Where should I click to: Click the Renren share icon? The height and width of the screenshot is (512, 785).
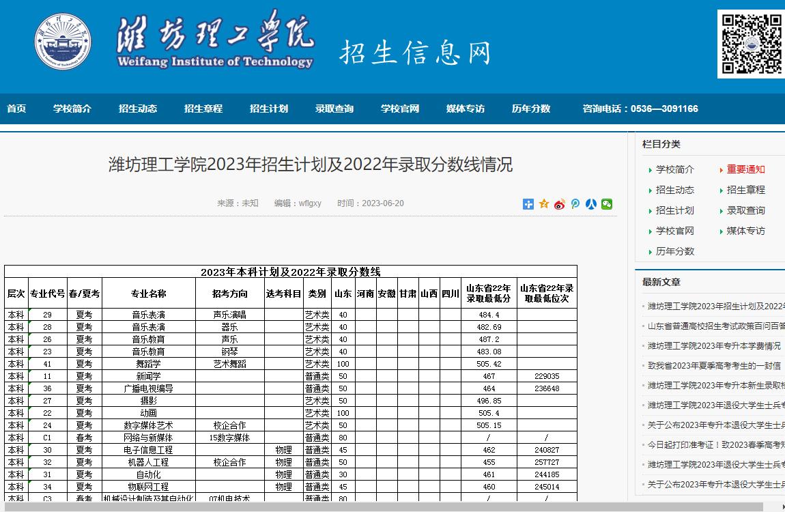click(591, 203)
